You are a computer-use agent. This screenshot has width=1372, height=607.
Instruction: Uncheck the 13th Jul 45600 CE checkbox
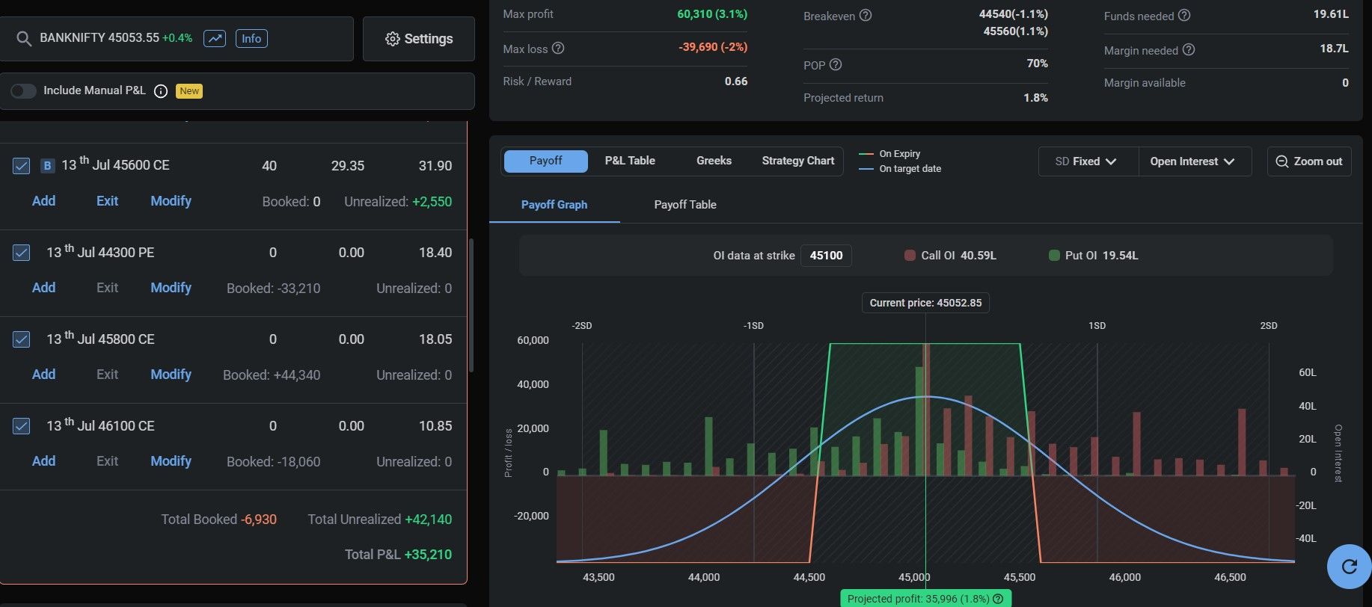tap(22, 166)
